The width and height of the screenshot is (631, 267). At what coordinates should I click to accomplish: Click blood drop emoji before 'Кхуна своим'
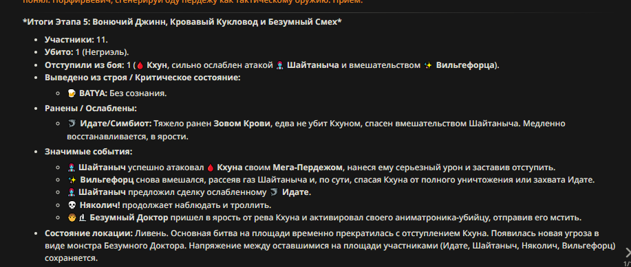[x=211, y=167]
